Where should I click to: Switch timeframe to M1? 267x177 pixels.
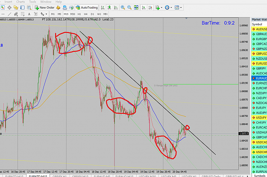point(53,14)
